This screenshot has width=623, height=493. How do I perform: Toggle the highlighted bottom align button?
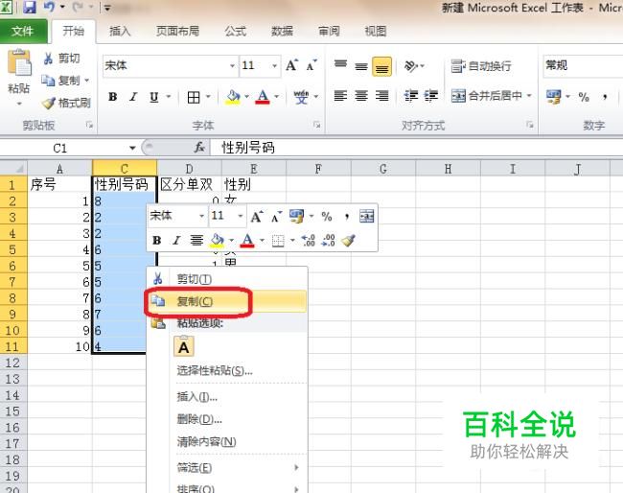pyautogui.click(x=381, y=66)
